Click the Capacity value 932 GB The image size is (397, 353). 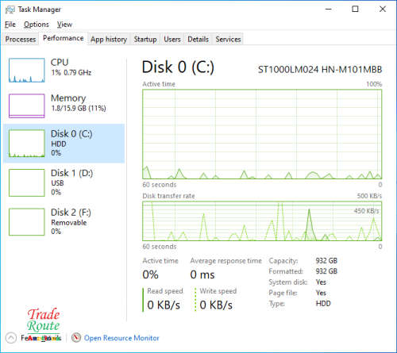(x=326, y=261)
